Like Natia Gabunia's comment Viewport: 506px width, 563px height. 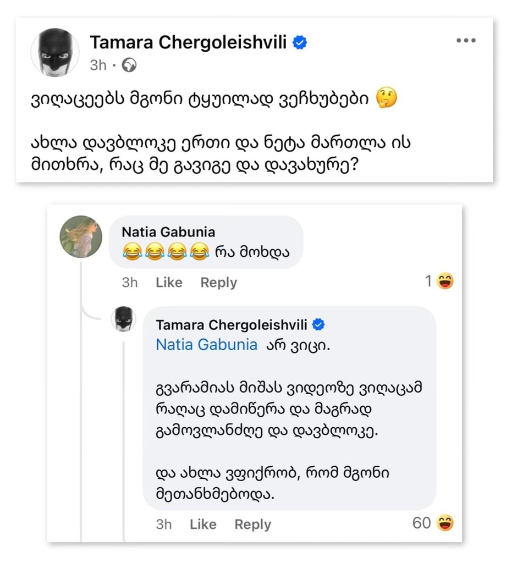[x=169, y=283]
